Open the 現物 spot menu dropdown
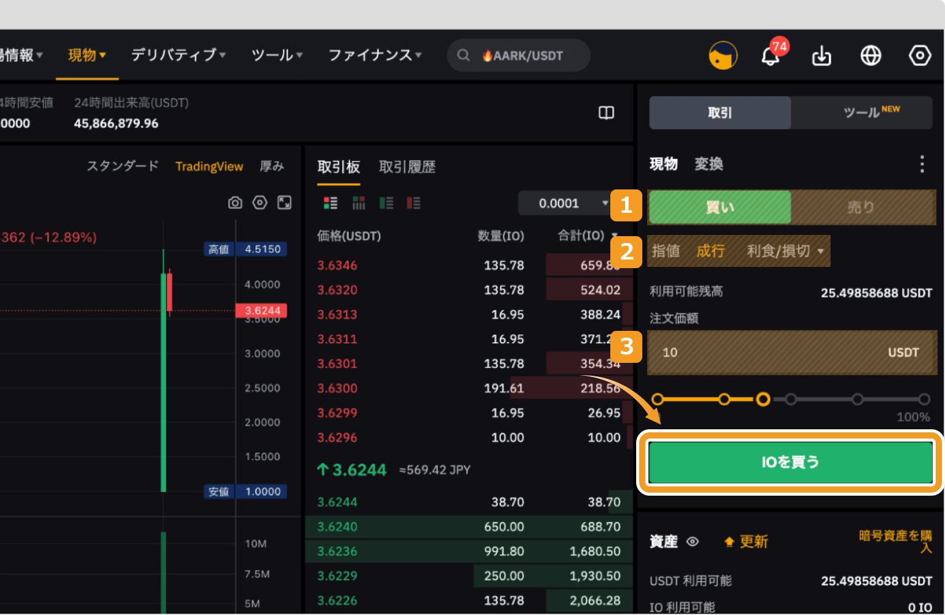 pyautogui.click(x=87, y=55)
